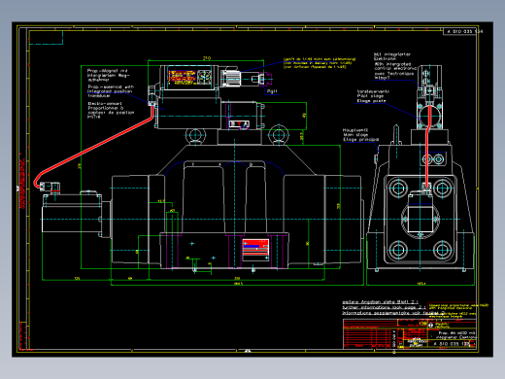Select the 210 dimension above the pilot valve

pyautogui.click(x=207, y=58)
